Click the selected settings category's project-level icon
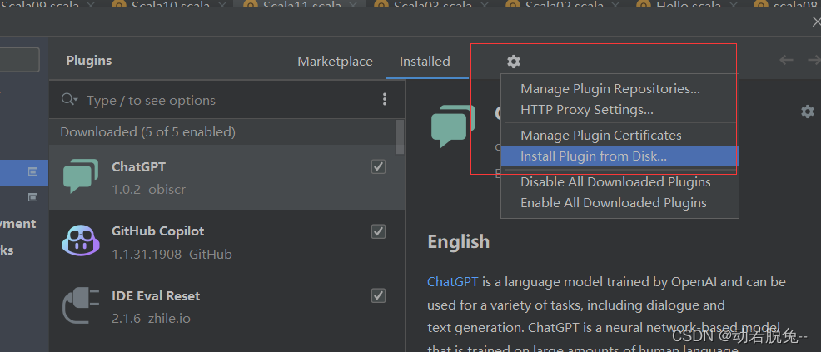This screenshot has width=821, height=352. click(33, 171)
